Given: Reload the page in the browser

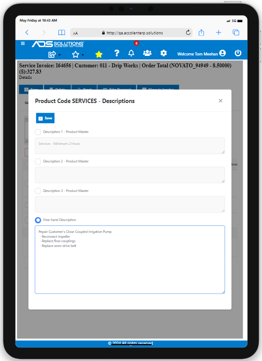Looking at the screenshot, I should coord(188,33).
